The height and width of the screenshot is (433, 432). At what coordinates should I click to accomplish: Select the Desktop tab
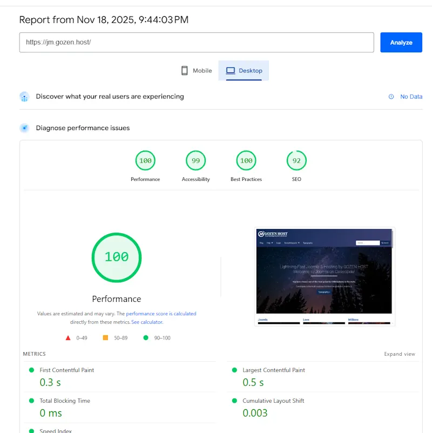(244, 70)
